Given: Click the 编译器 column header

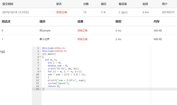Looking at the screenshot, I should [123, 4].
